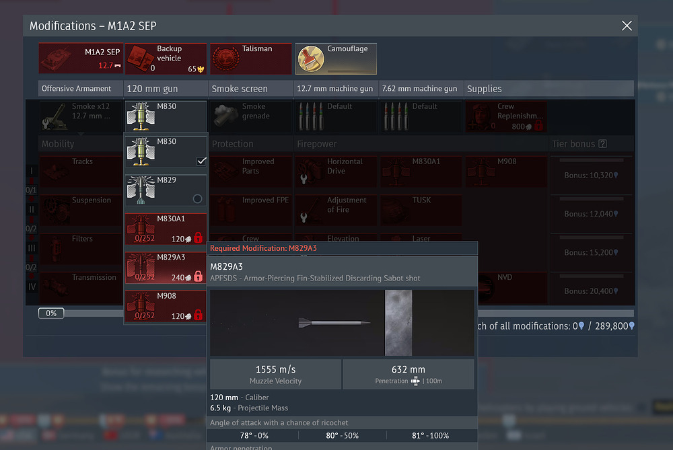Click the dropdown M908 red lock icon

198,315
